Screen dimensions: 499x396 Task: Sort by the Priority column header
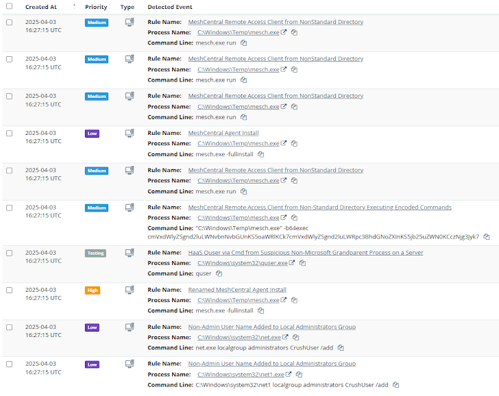(x=96, y=7)
